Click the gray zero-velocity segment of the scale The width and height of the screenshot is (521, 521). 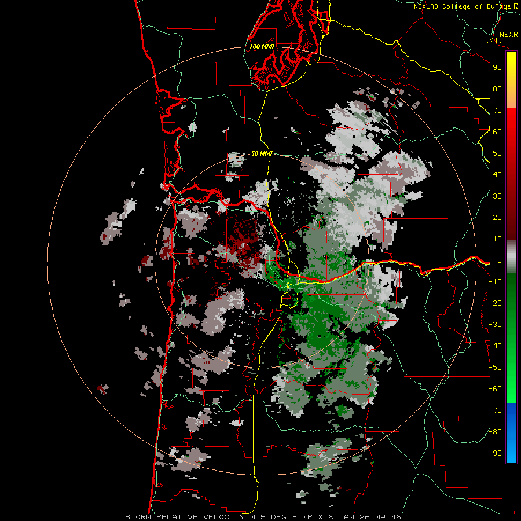pyautogui.click(x=511, y=256)
